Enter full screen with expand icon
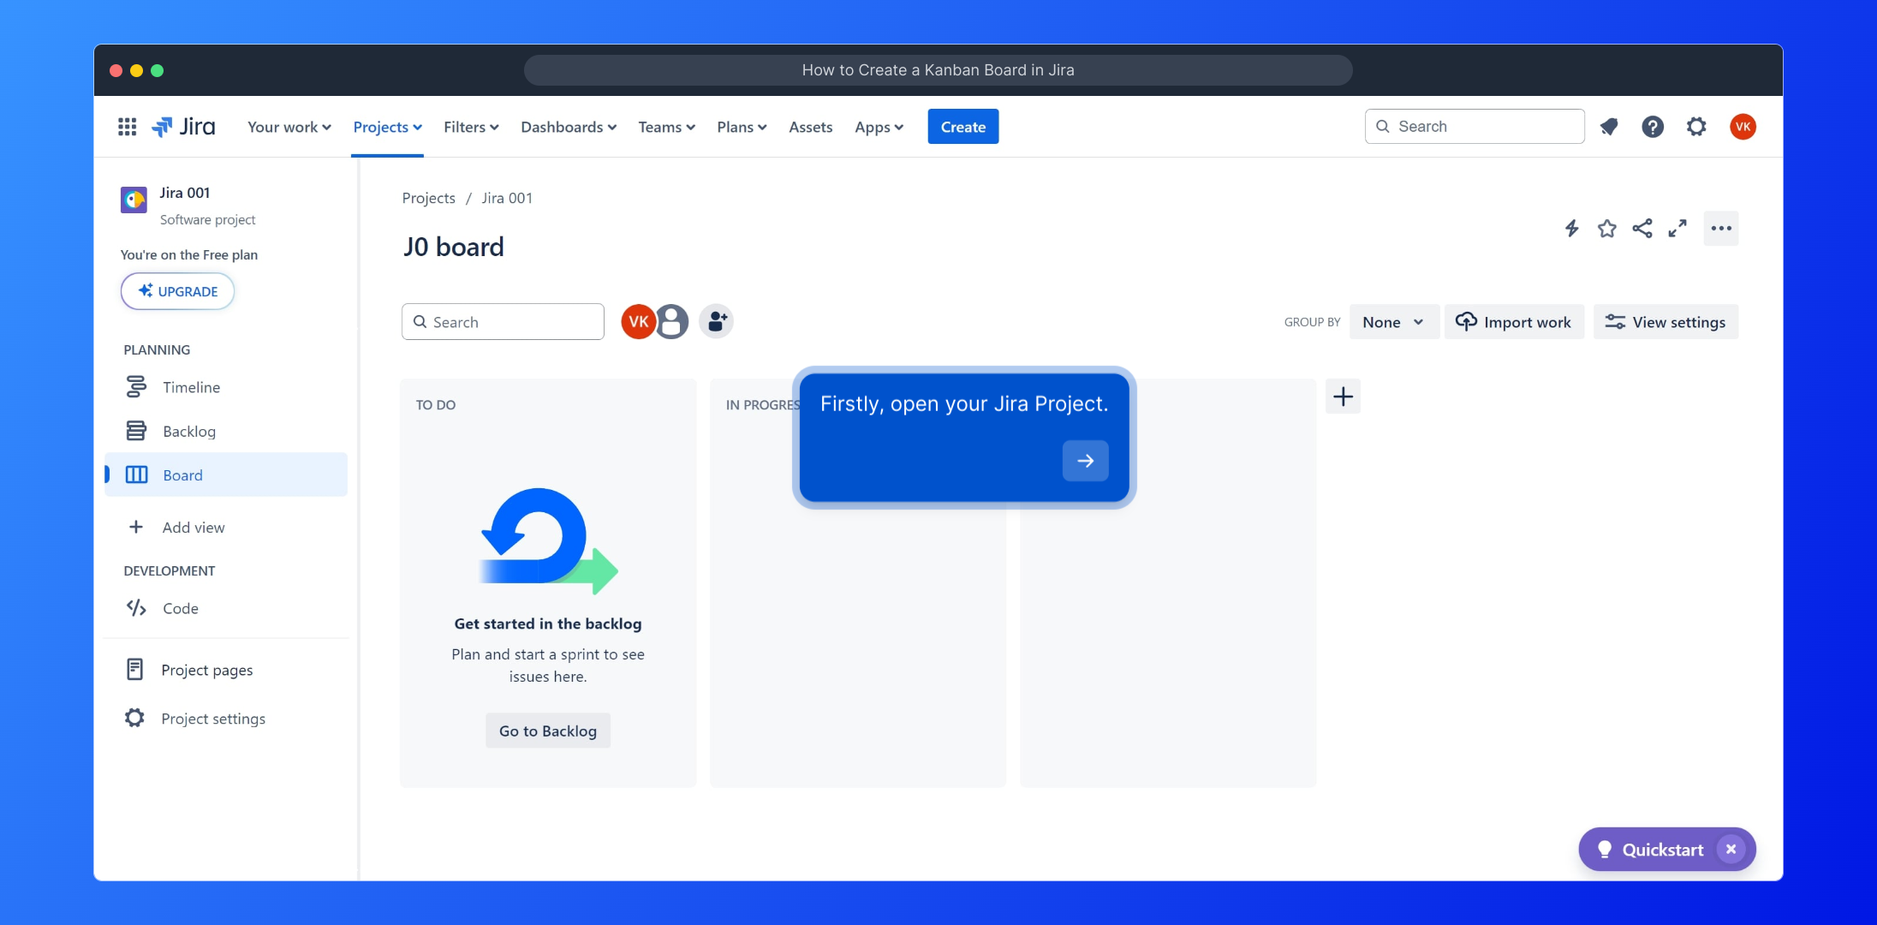Screen dimensions: 1877x925 [x=1677, y=229]
